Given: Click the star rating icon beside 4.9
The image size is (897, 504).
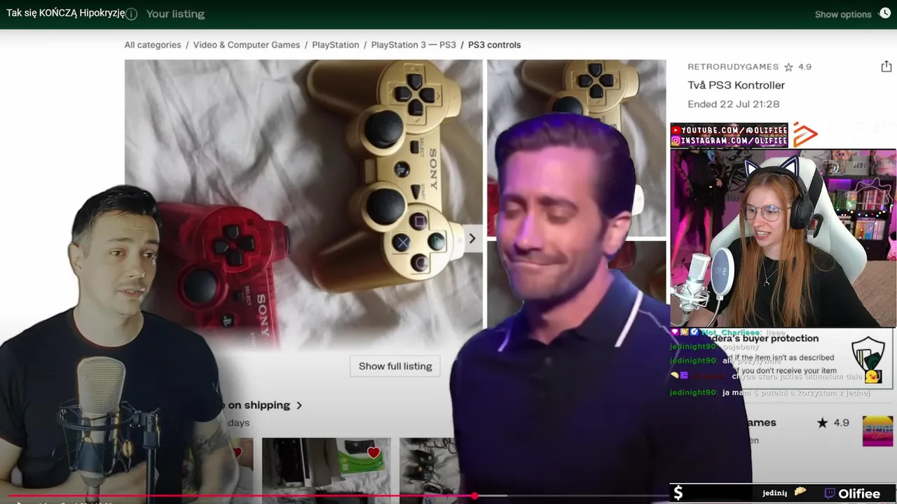Looking at the screenshot, I should 788,67.
